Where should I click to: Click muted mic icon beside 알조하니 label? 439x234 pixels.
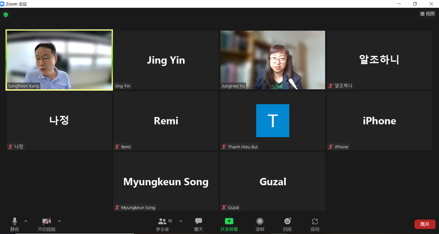[x=331, y=86]
